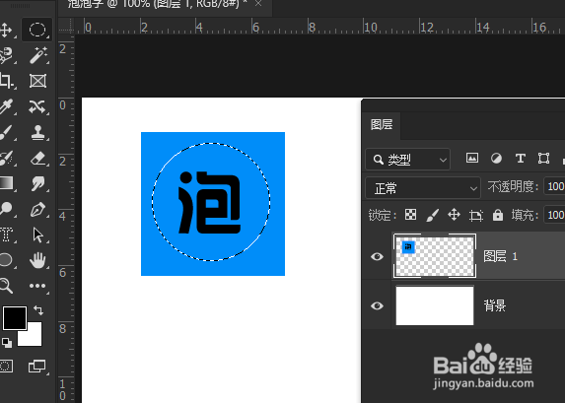Select the Smudge tool
Image resolution: width=565 pixels, height=403 pixels.
pyautogui.click(x=37, y=183)
